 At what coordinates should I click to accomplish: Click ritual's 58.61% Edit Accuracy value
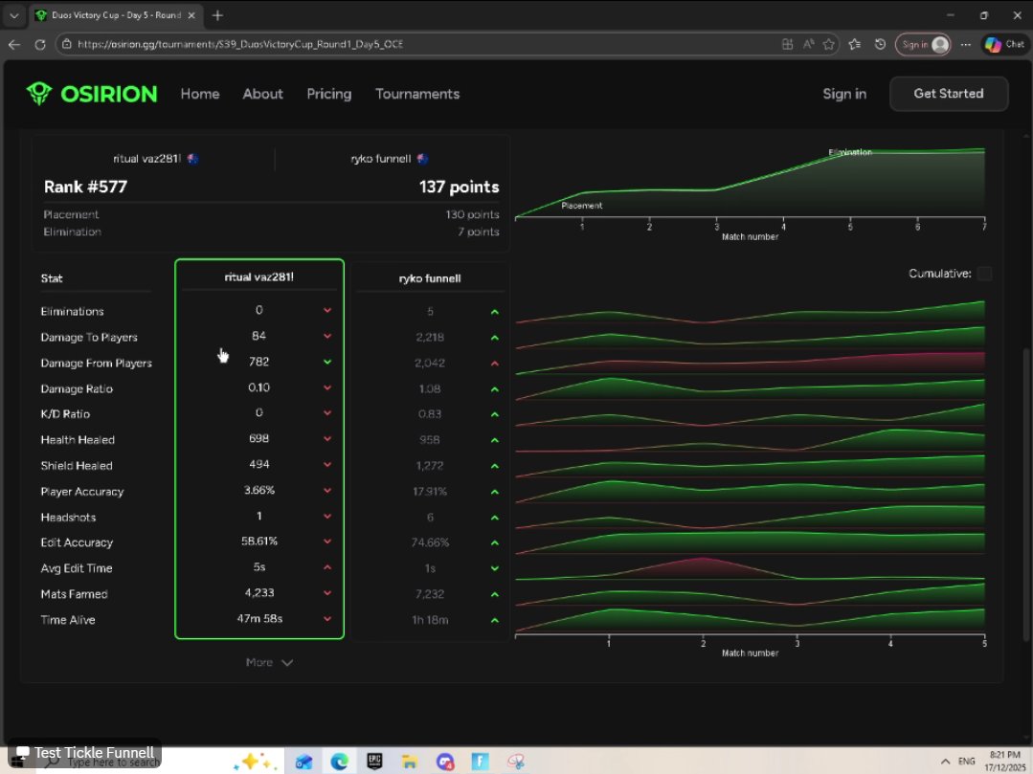coord(259,541)
